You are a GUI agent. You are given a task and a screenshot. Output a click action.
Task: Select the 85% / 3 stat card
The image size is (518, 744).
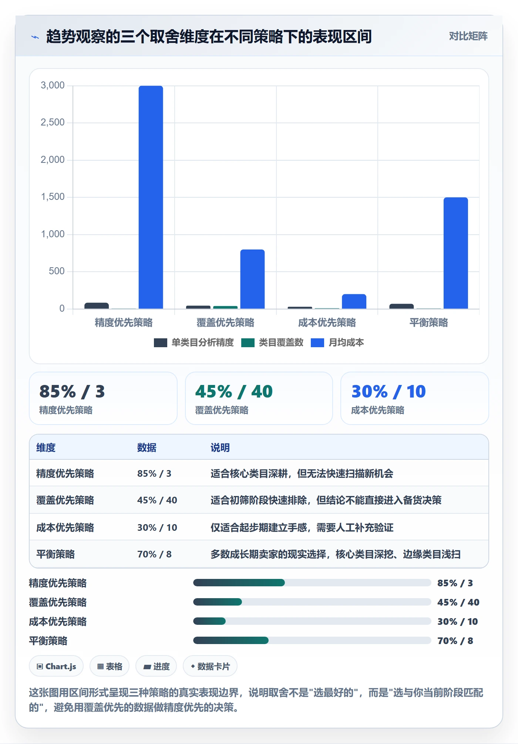(103, 398)
